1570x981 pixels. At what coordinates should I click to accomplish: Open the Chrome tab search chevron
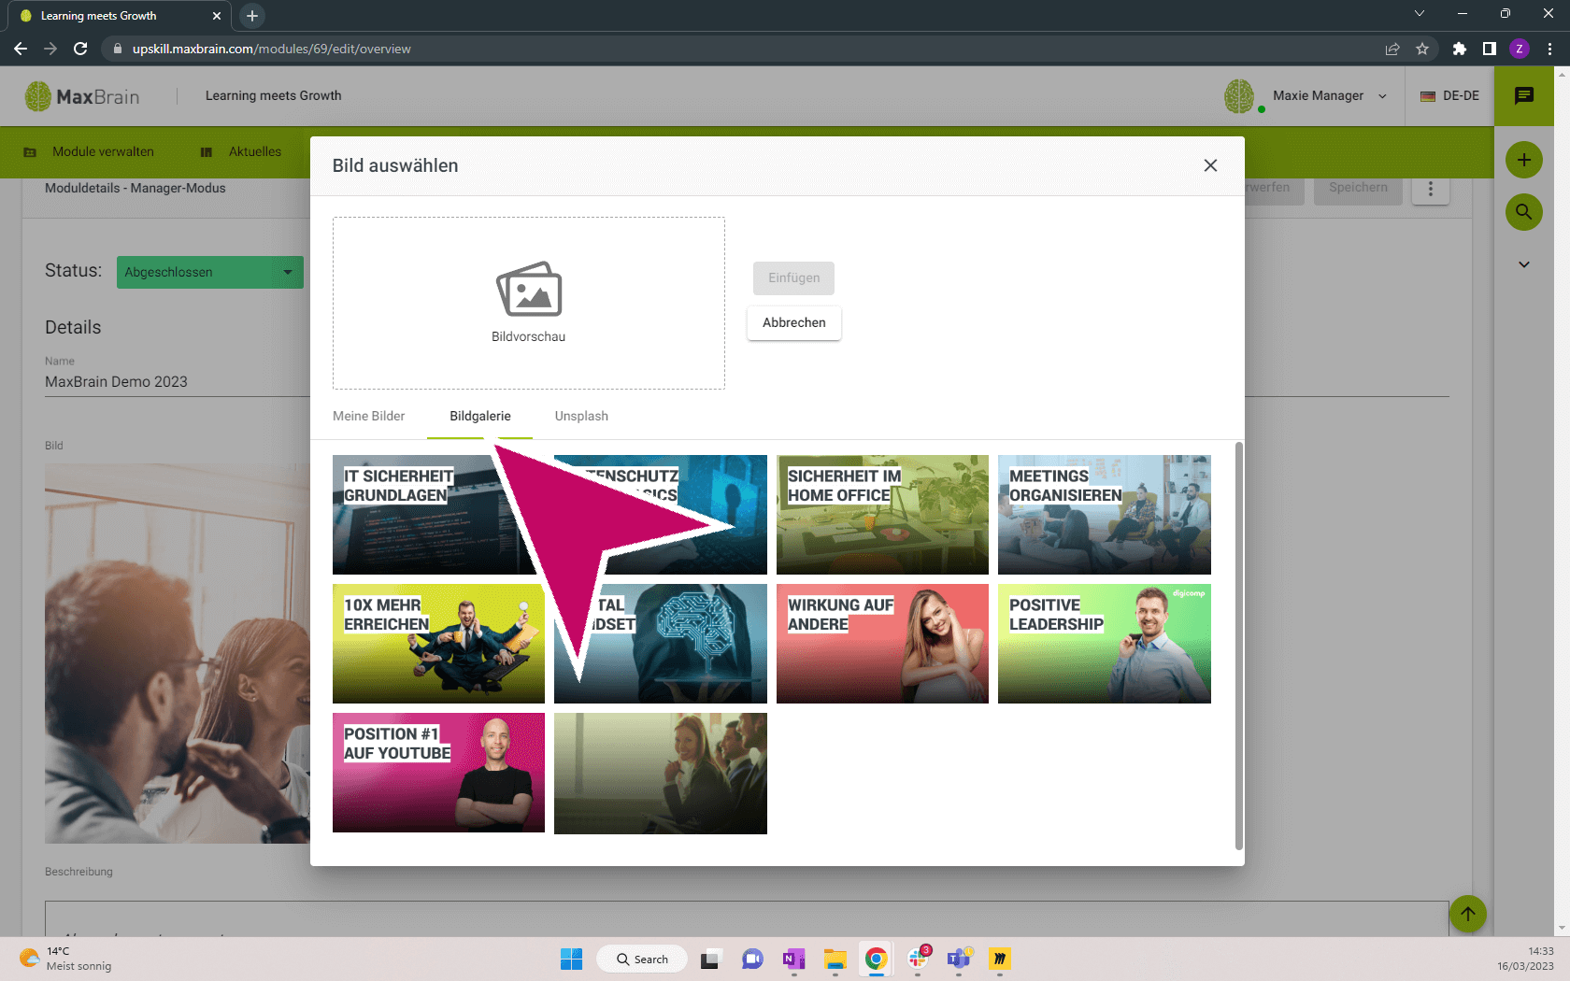(x=1420, y=13)
